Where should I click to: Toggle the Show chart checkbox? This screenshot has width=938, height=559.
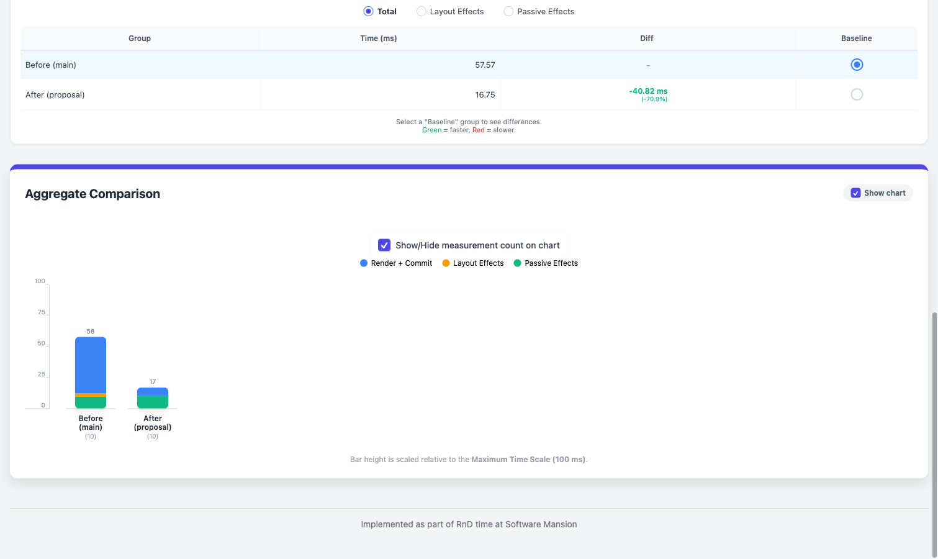click(855, 193)
